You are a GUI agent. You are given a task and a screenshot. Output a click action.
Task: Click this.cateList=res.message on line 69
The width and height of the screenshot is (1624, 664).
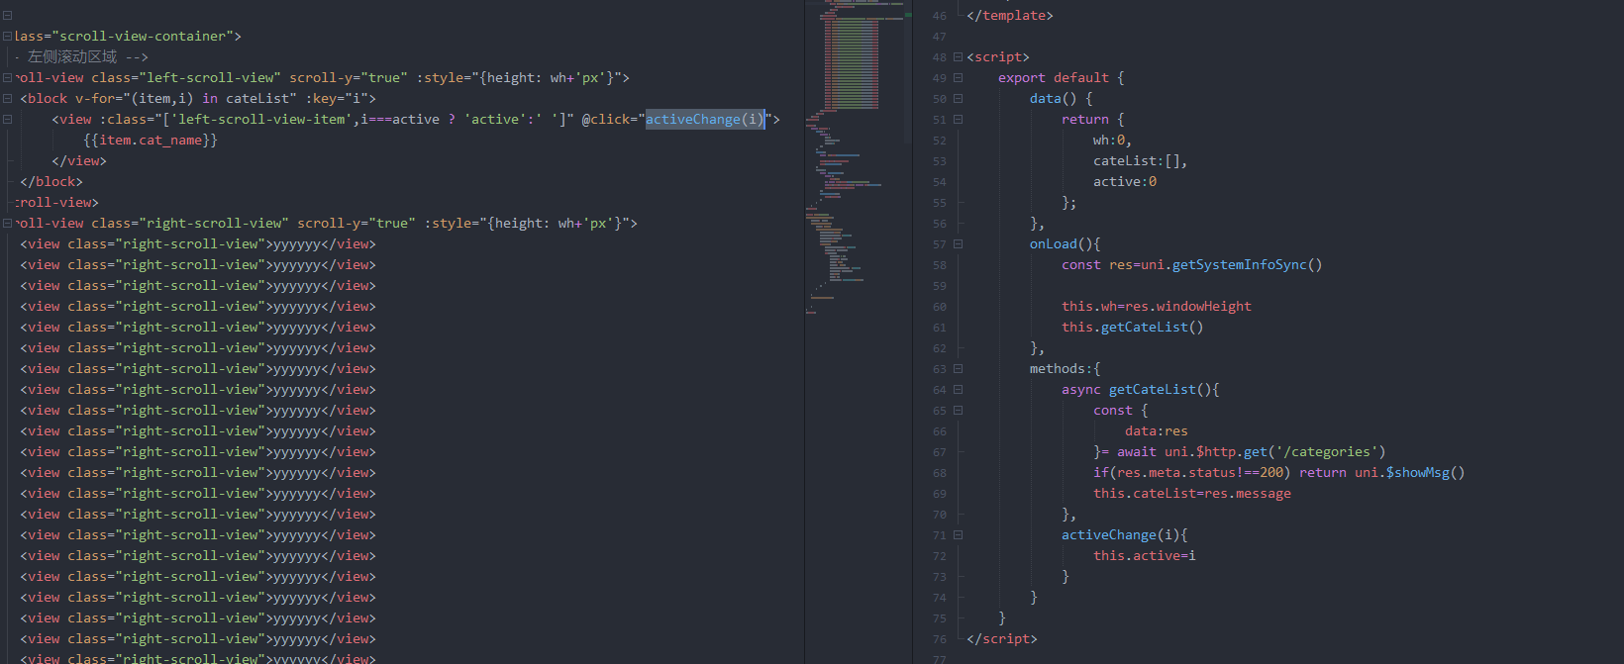coord(1192,494)
